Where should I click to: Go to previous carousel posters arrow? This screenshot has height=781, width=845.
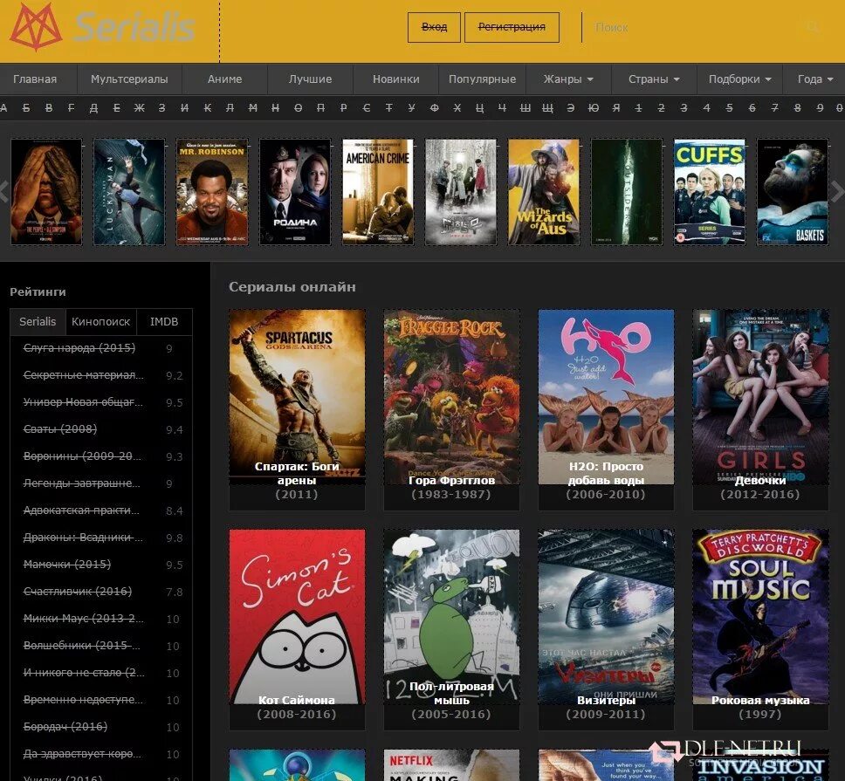click(3, 192)
